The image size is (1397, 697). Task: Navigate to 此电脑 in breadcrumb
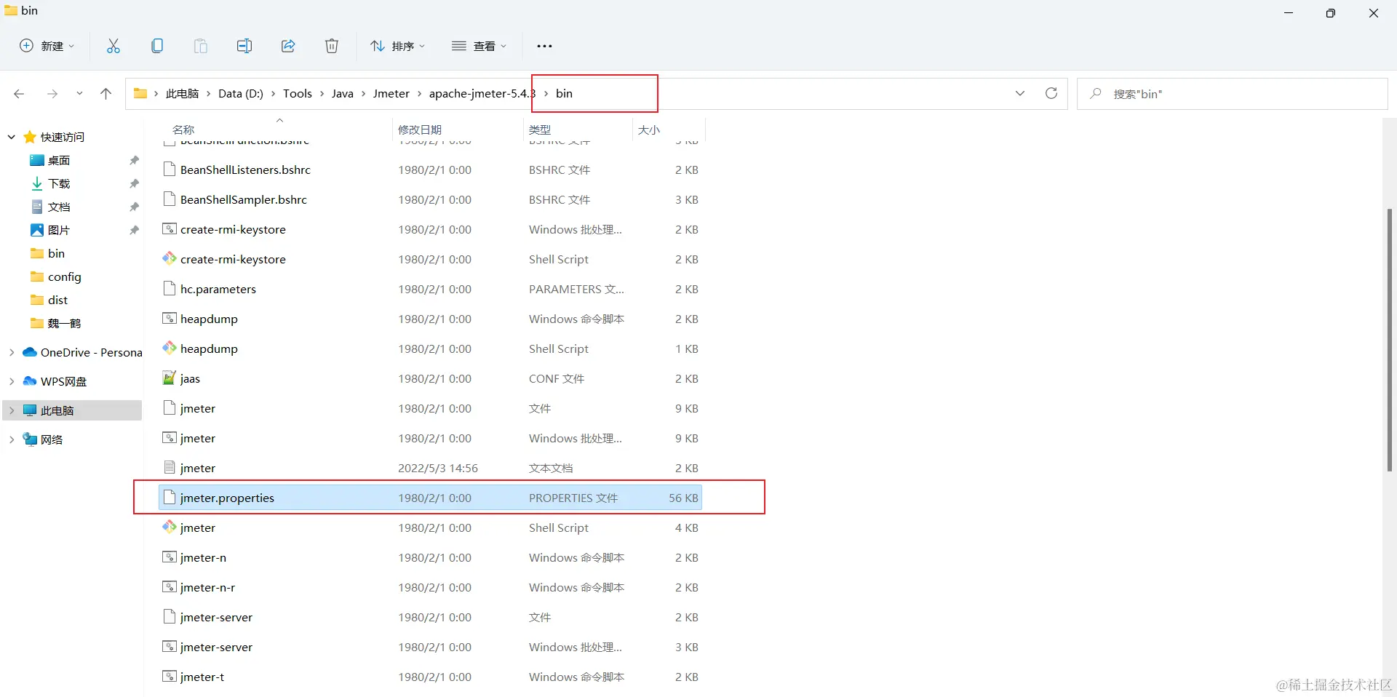[x=182, y=93]
